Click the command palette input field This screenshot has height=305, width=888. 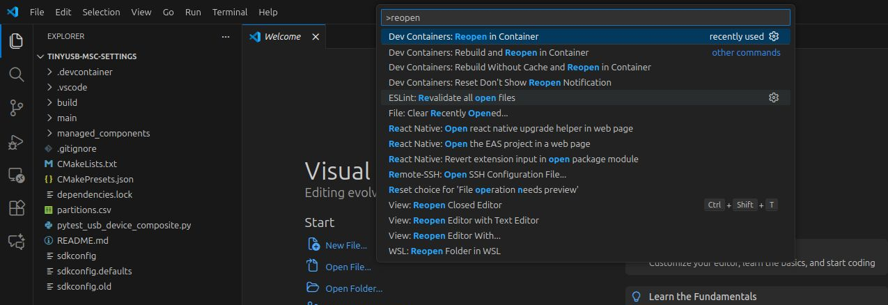coord(586,17)
